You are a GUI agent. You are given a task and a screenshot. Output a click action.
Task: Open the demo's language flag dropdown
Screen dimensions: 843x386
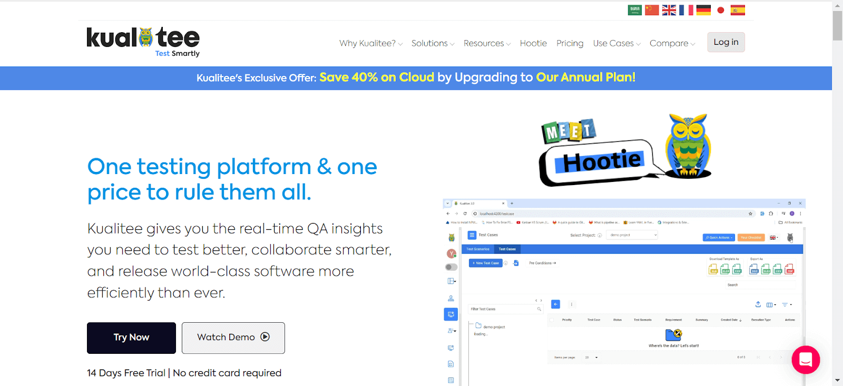(774, 238)
